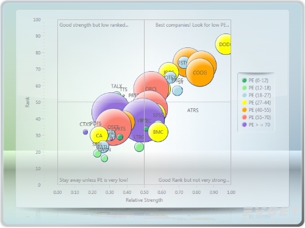
Task: Select the PE >= 70 purple legend dot
Action: (x=244, y=125)
